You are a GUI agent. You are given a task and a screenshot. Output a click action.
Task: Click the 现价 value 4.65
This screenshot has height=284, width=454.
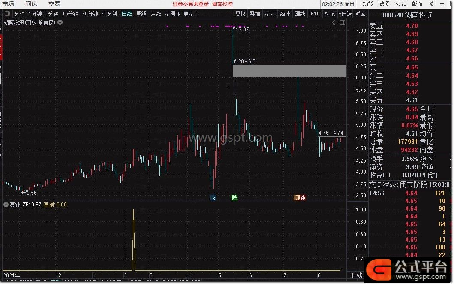412,109
